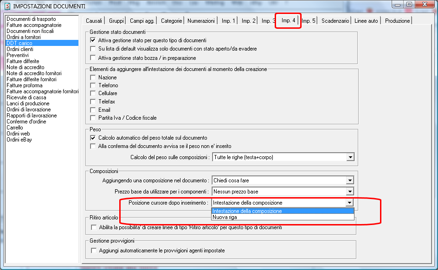Check Abilita linee di tipo Ritiro articolo

point(94,227)
